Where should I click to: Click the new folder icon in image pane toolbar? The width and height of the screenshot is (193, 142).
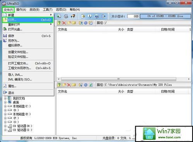[69, 23]
